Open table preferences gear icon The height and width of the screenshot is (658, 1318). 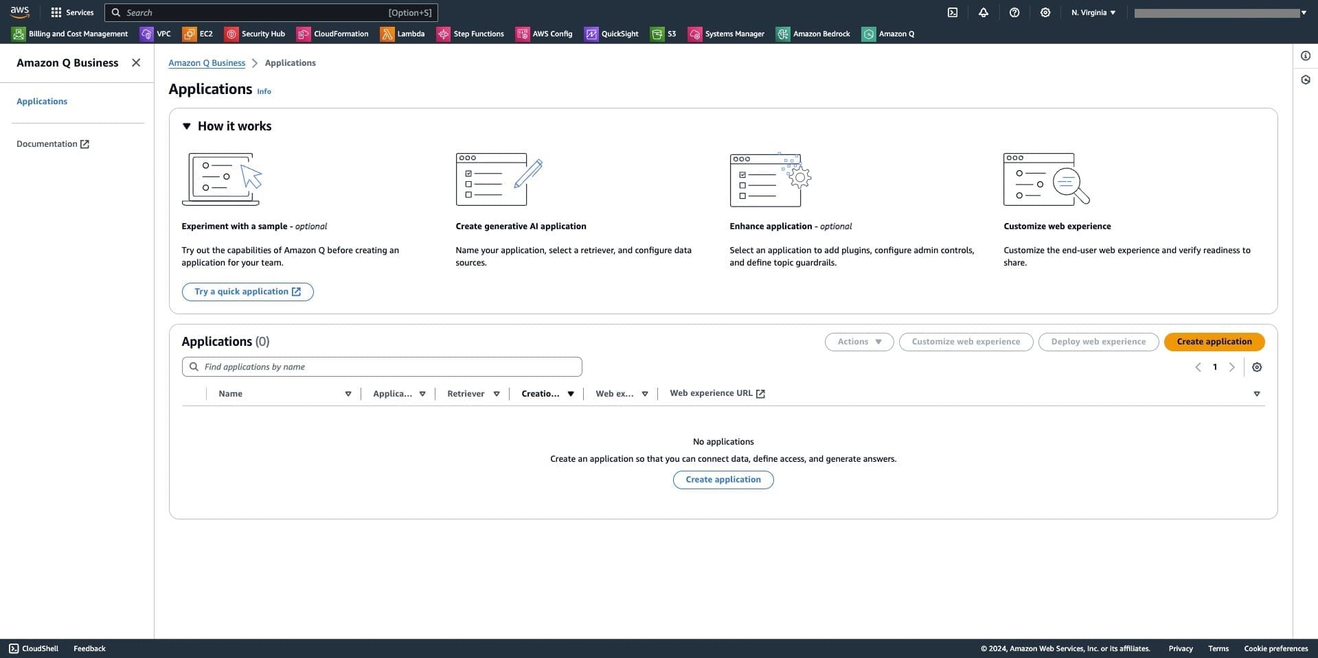1256,367
